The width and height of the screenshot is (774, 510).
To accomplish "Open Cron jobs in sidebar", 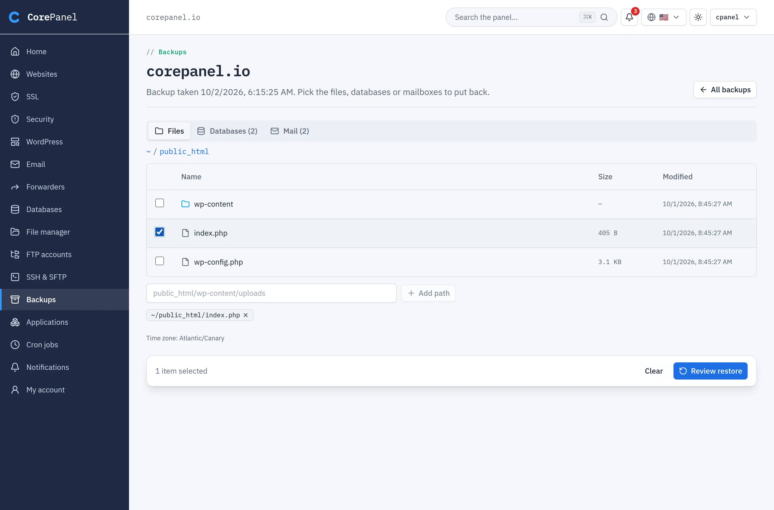I will coord(64,345).
